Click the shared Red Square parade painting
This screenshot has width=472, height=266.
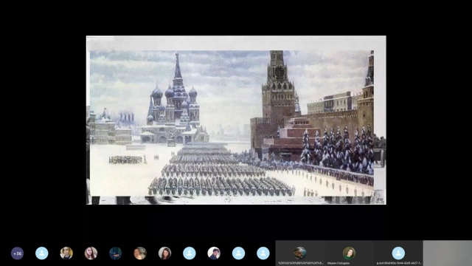coord(236,120)
